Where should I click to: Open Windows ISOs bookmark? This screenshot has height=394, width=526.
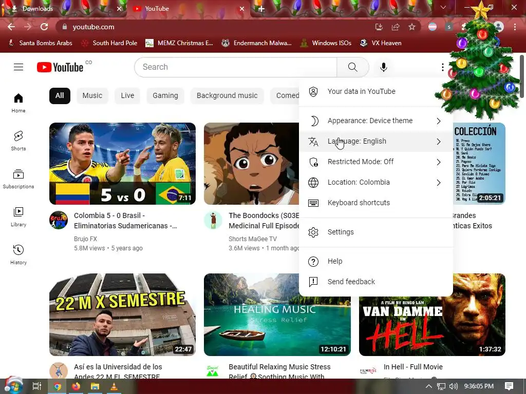tap(326, 43)
